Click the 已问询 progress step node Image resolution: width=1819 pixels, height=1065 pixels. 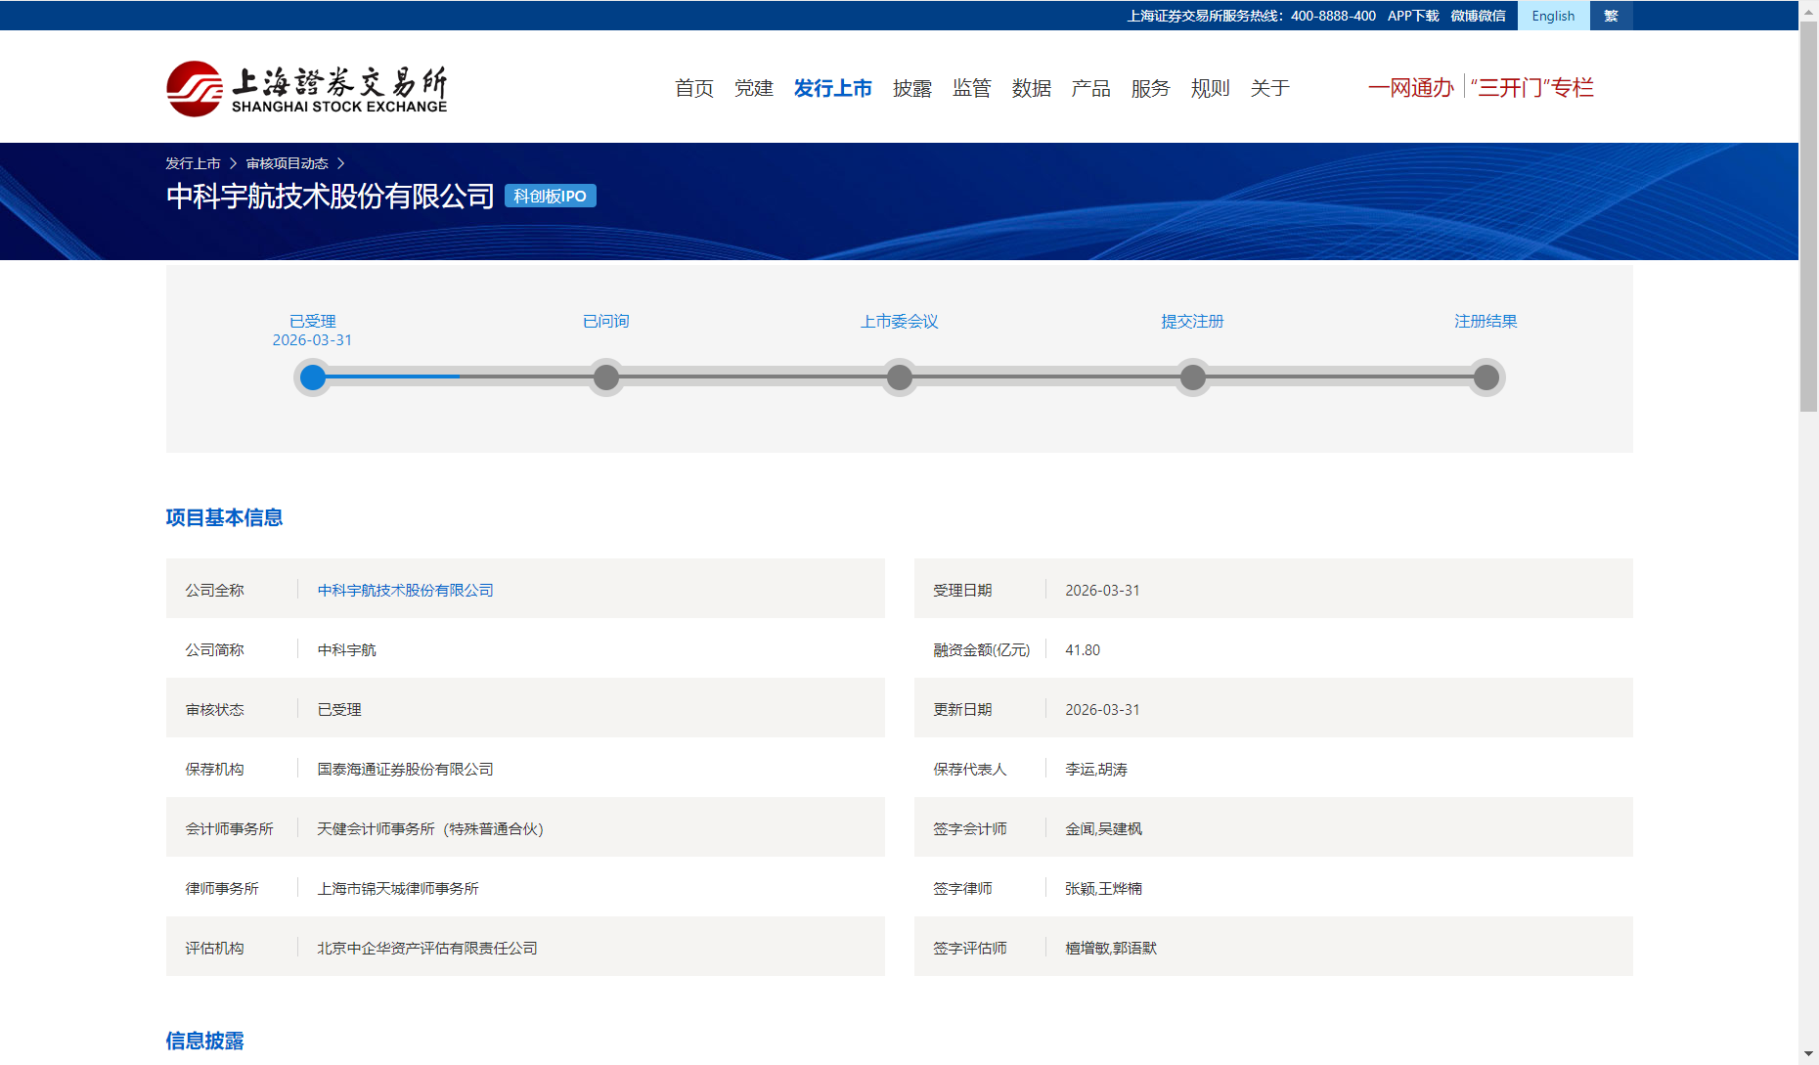pyautogui.click(x=606, y=377)
